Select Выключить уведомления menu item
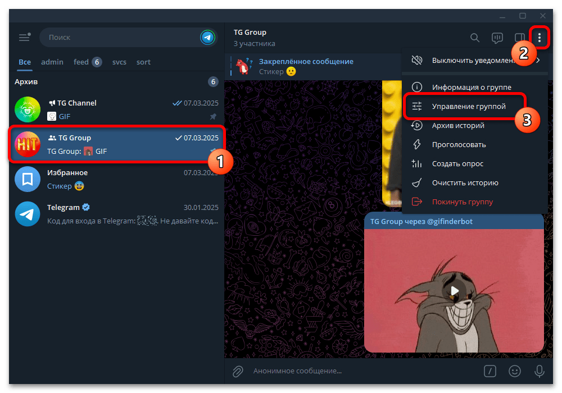 475,61
